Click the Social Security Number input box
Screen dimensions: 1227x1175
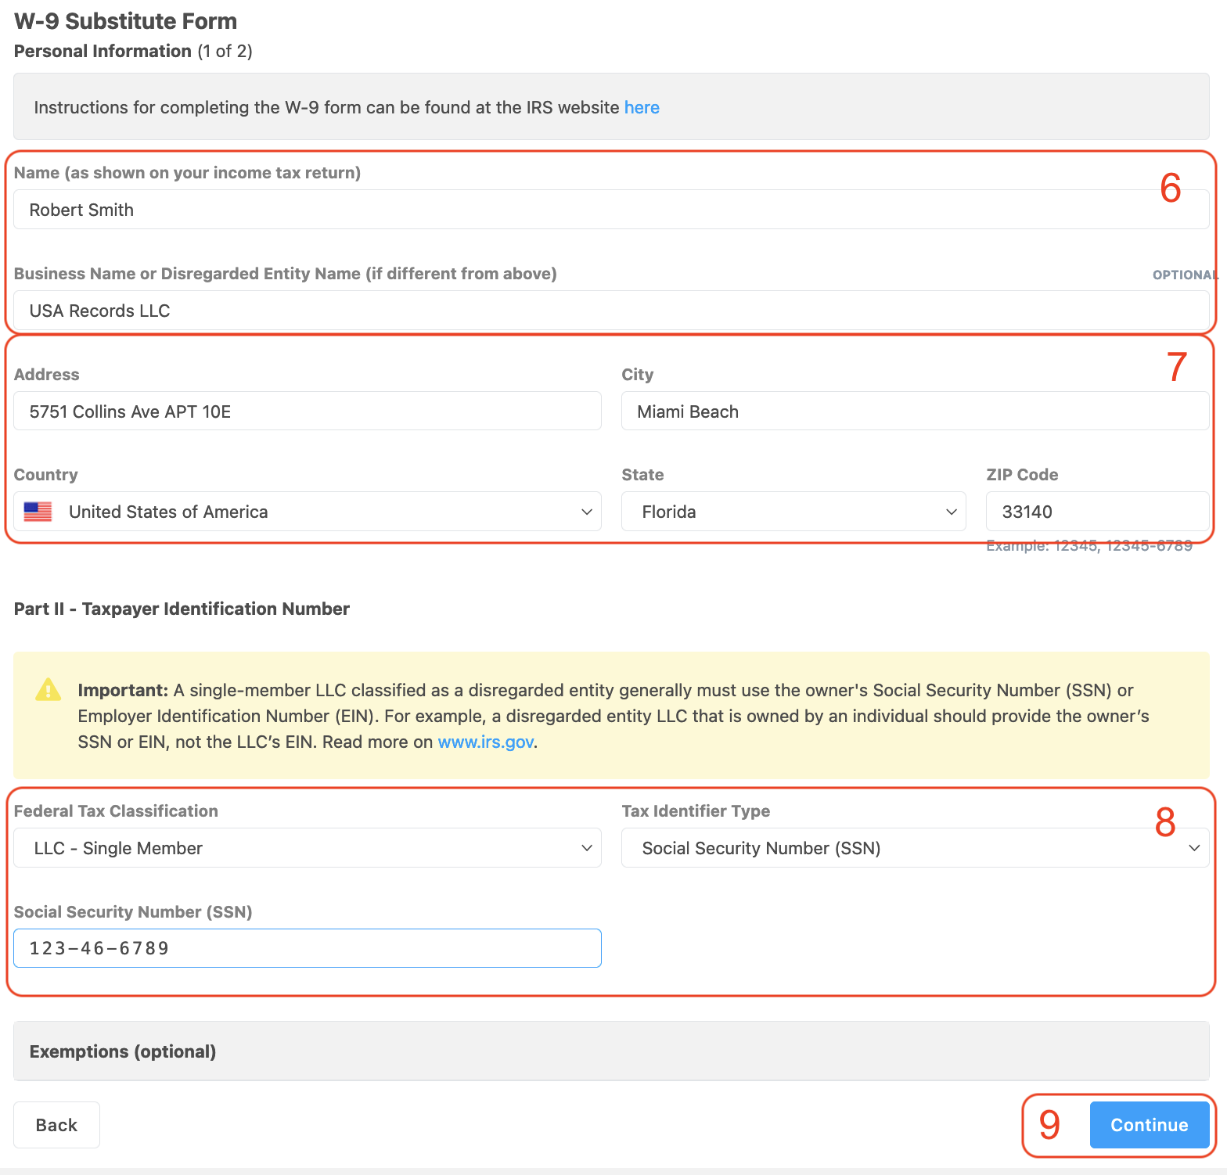coord(307,948)
